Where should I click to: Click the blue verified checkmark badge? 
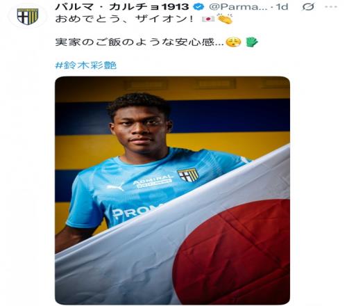point(198,7)
